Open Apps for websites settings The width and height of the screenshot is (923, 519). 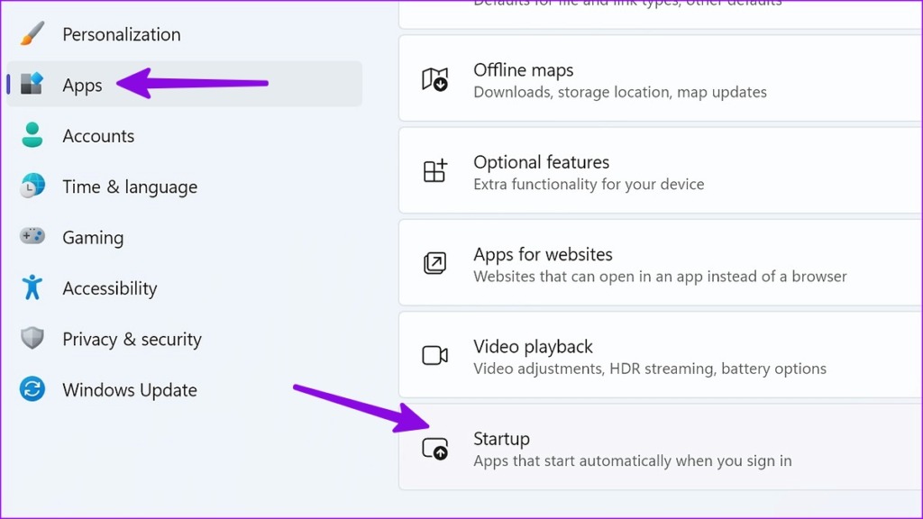click(x=631, y=264)
